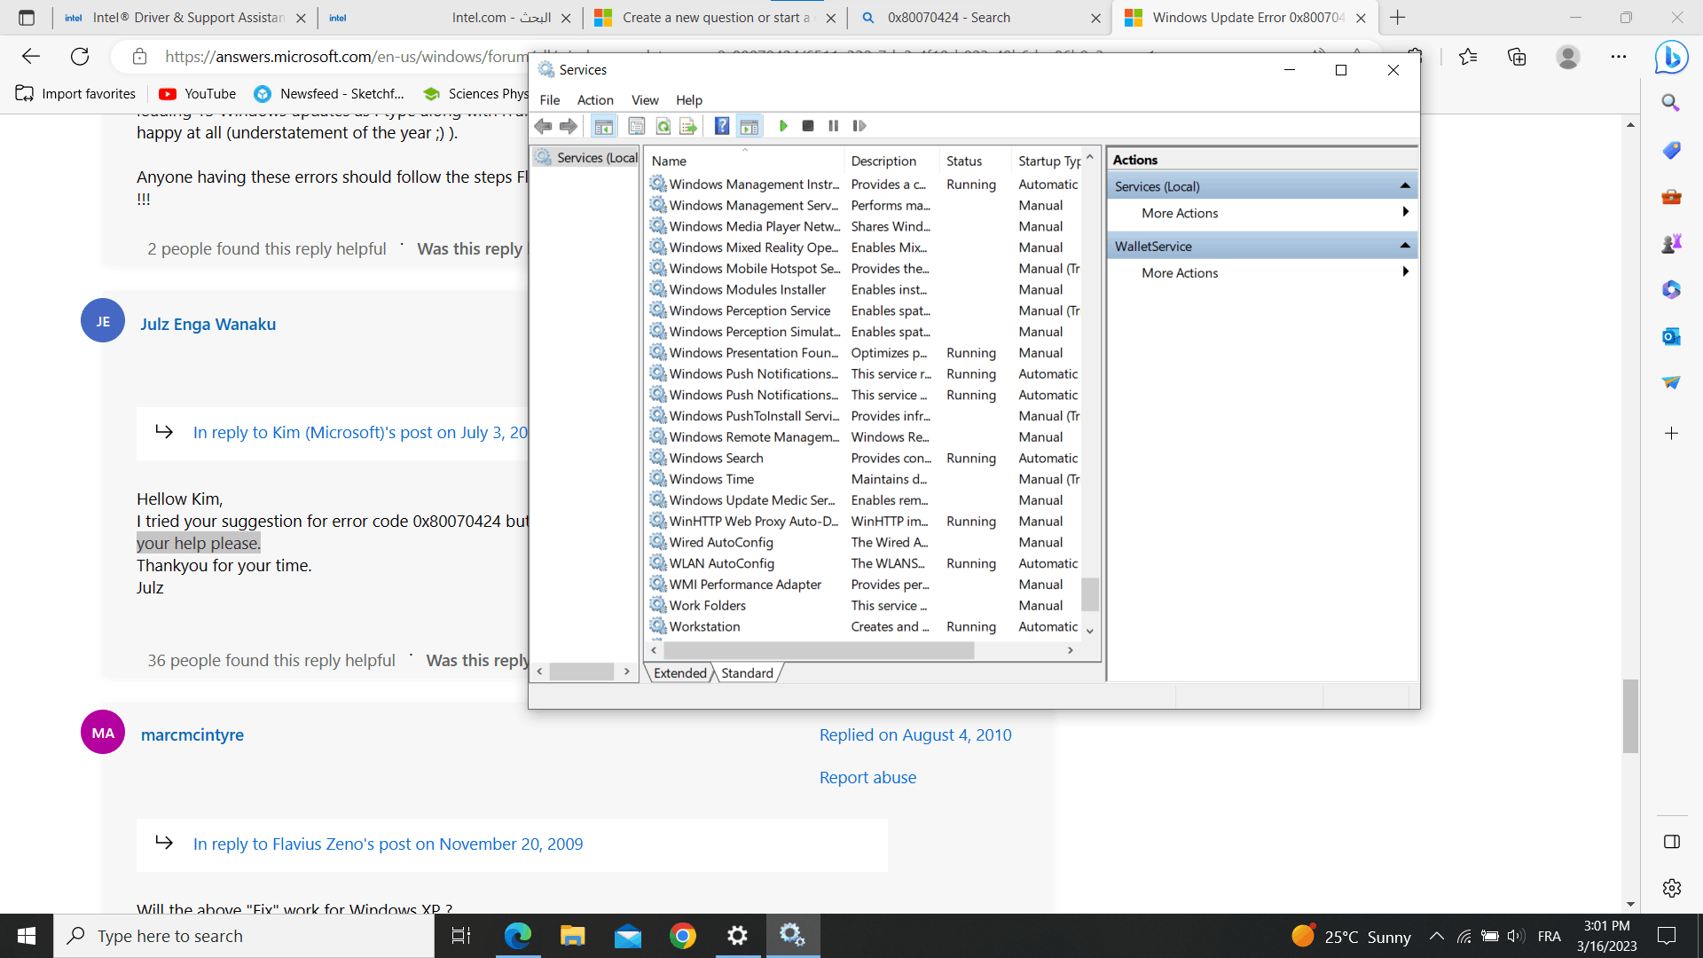Expand More Actions under Services (Local)
The height and width of the screenshot is (958, 1703).
(x=1262, y=213)
